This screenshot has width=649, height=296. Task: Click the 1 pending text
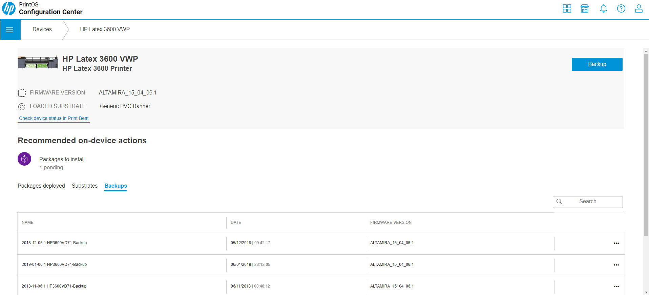[51, 168]
